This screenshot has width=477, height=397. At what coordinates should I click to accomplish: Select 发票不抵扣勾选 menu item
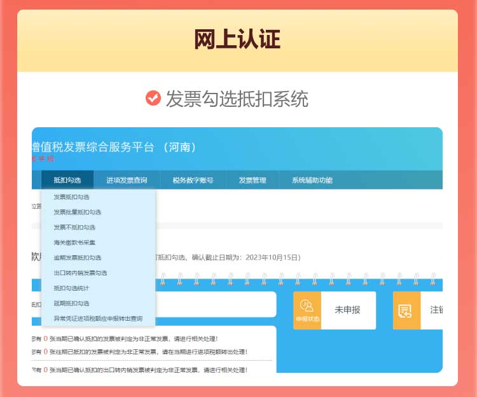pyautogui.click(x=74, y=227)
